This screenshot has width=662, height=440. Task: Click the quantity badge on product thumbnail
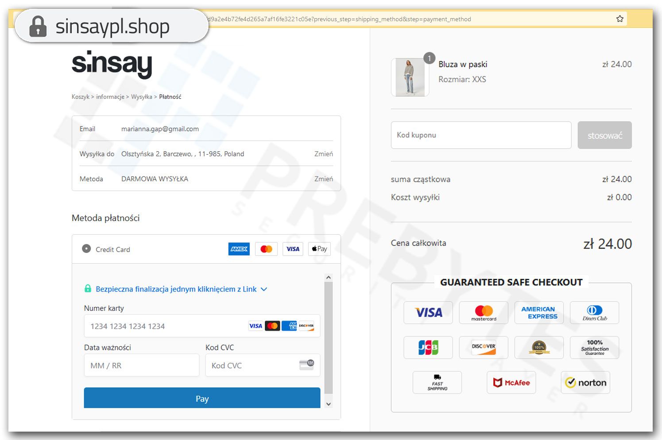[429, 58]
